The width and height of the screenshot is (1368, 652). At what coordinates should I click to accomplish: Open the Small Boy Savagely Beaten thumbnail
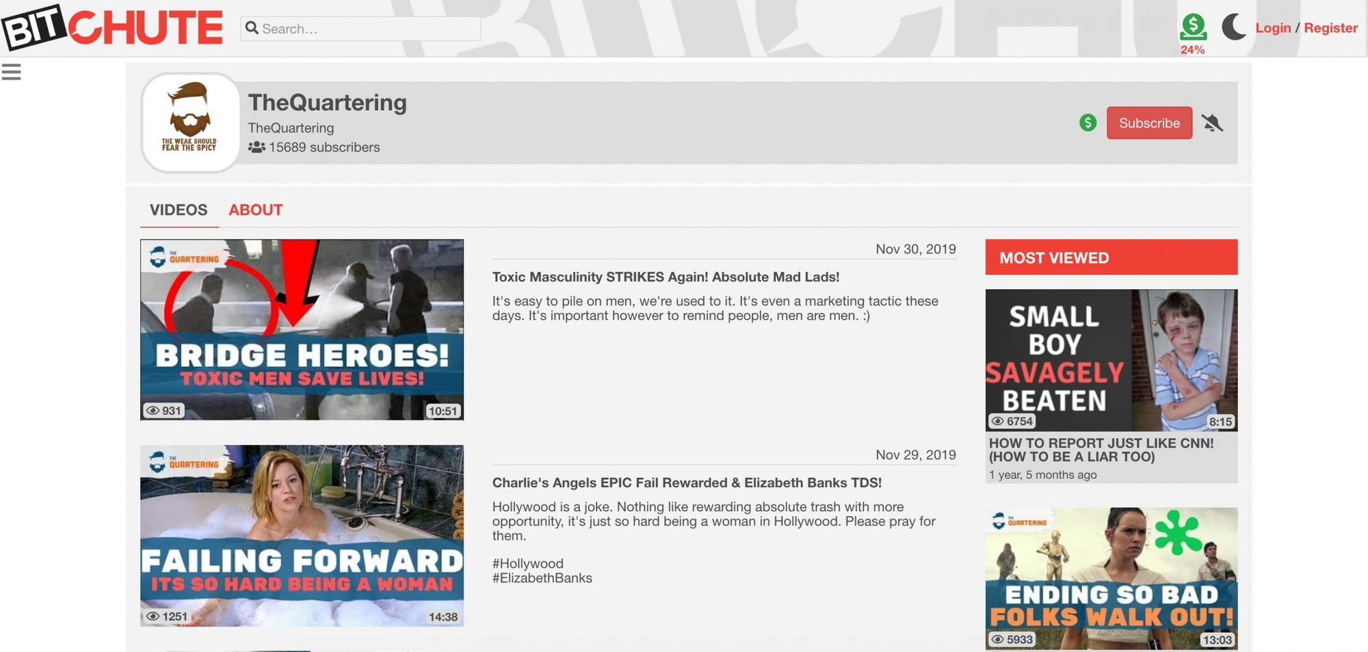[x=1111, y=360]
